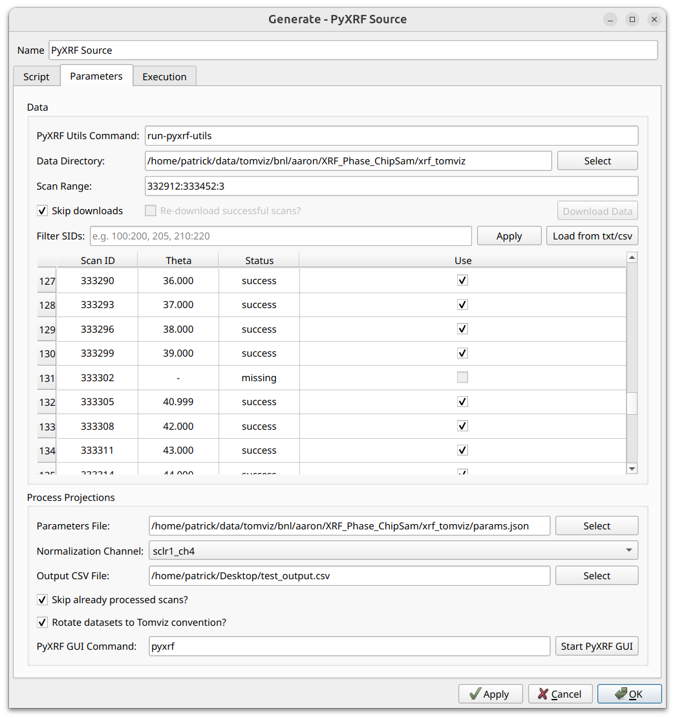This screenshot has width=675, height=719.
Task: Click the bottom Apply button with checkmark
Action: click(x=490, y=694)
